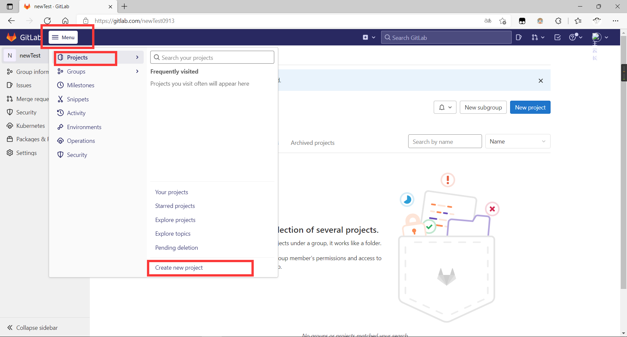Click the address bar URL
The image size is (627, 337).
coord(135,21)
